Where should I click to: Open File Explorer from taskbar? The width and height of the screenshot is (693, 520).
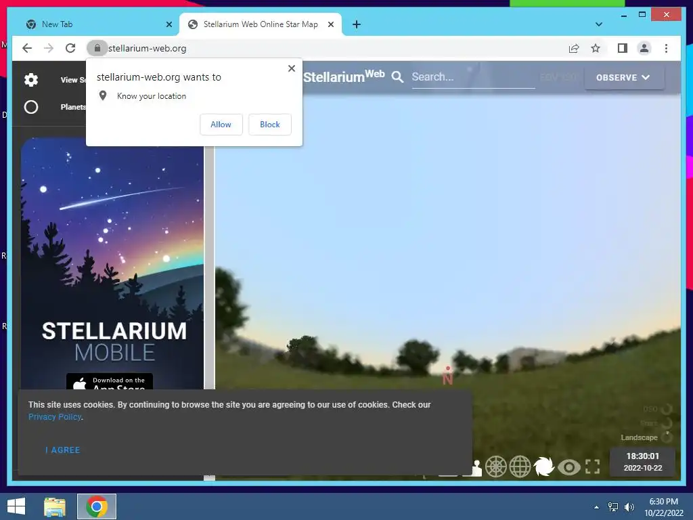point(55,506)
